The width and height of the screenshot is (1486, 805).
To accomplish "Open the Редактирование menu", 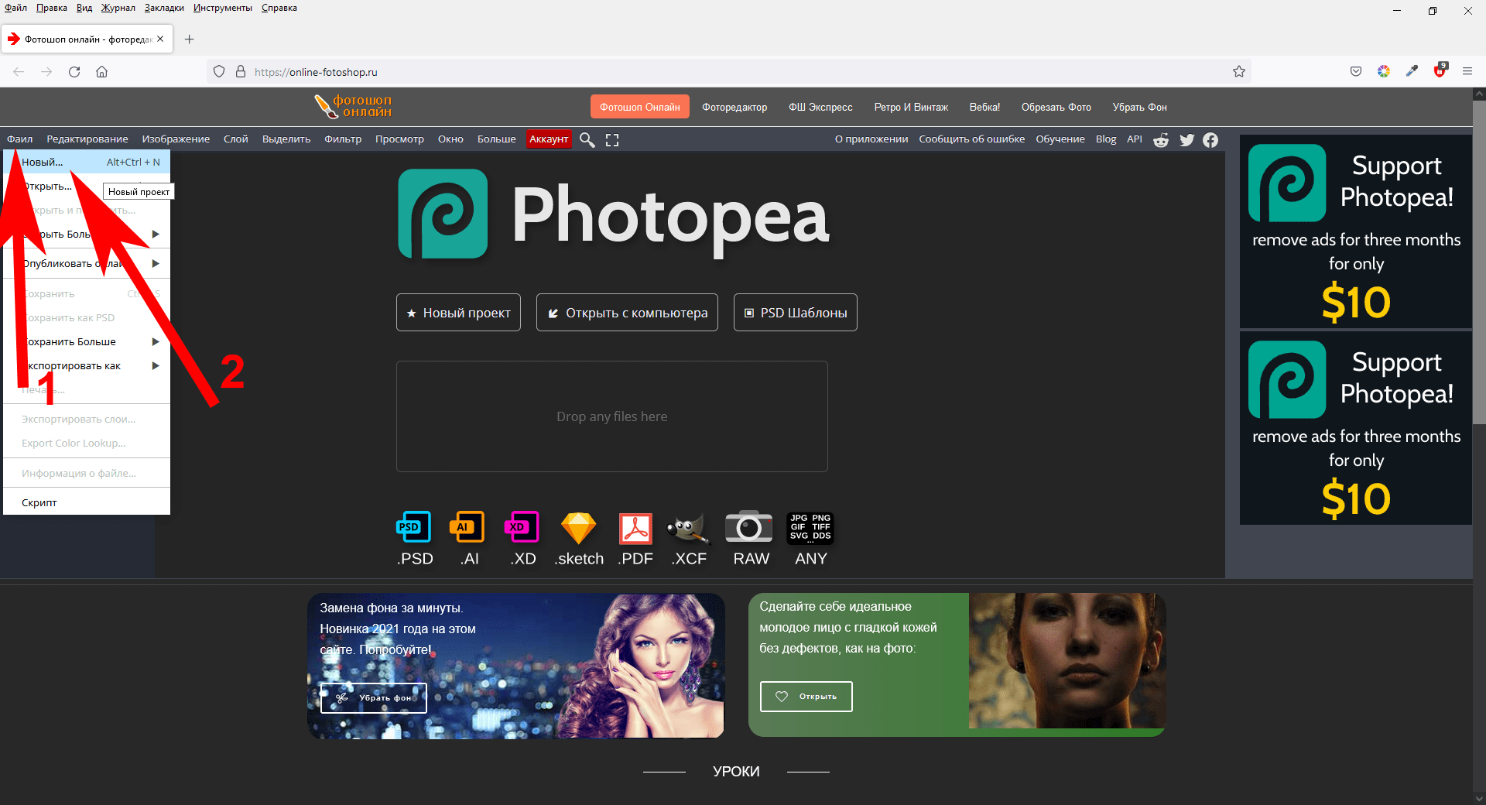I will click(x=87, y=139).
